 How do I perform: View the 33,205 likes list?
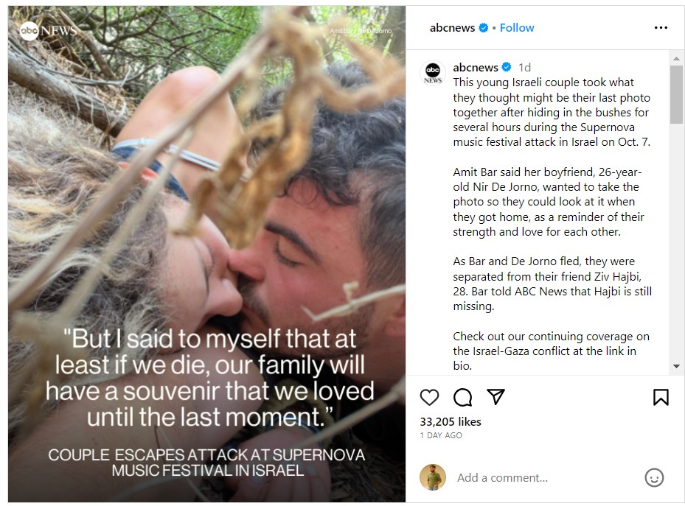pos(451,422)
